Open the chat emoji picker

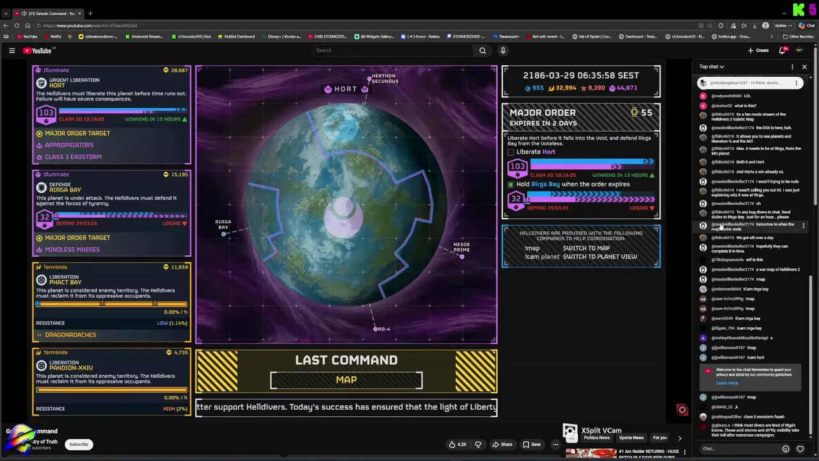pos(786,449)
